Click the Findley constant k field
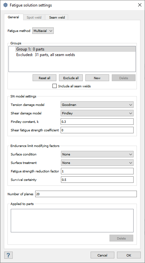Viewport: 145px width, 263px height. [x=97, y=122]
